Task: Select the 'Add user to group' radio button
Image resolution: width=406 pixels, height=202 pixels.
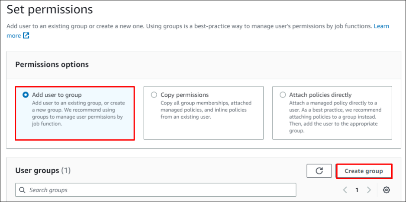Action: tap(26, 95)
